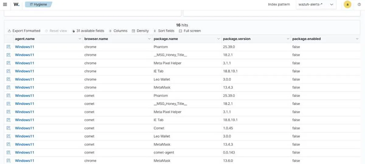
Task: Open the Columns selector
Action: click(118, 31)
